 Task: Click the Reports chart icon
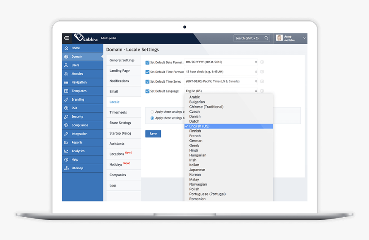point(67,142)
